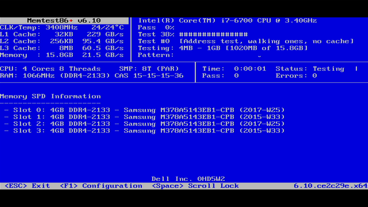Click the version string 6.10.ce2c29e.x64
Viewport: 368px width, 207px height.
[x=331, y=186]
